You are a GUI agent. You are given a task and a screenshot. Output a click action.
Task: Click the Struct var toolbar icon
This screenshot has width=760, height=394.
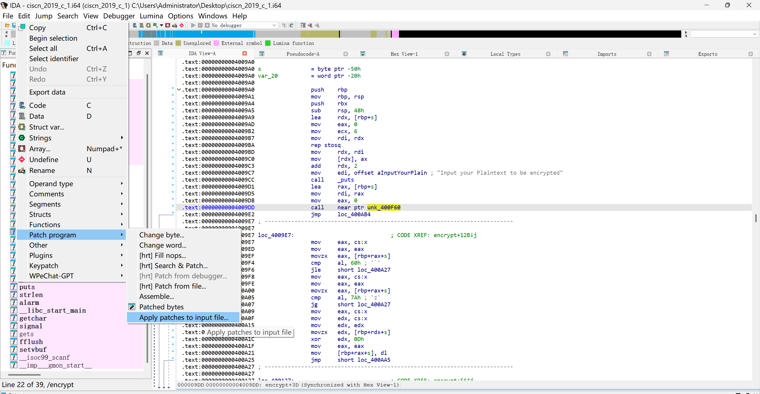click(148, 25)
